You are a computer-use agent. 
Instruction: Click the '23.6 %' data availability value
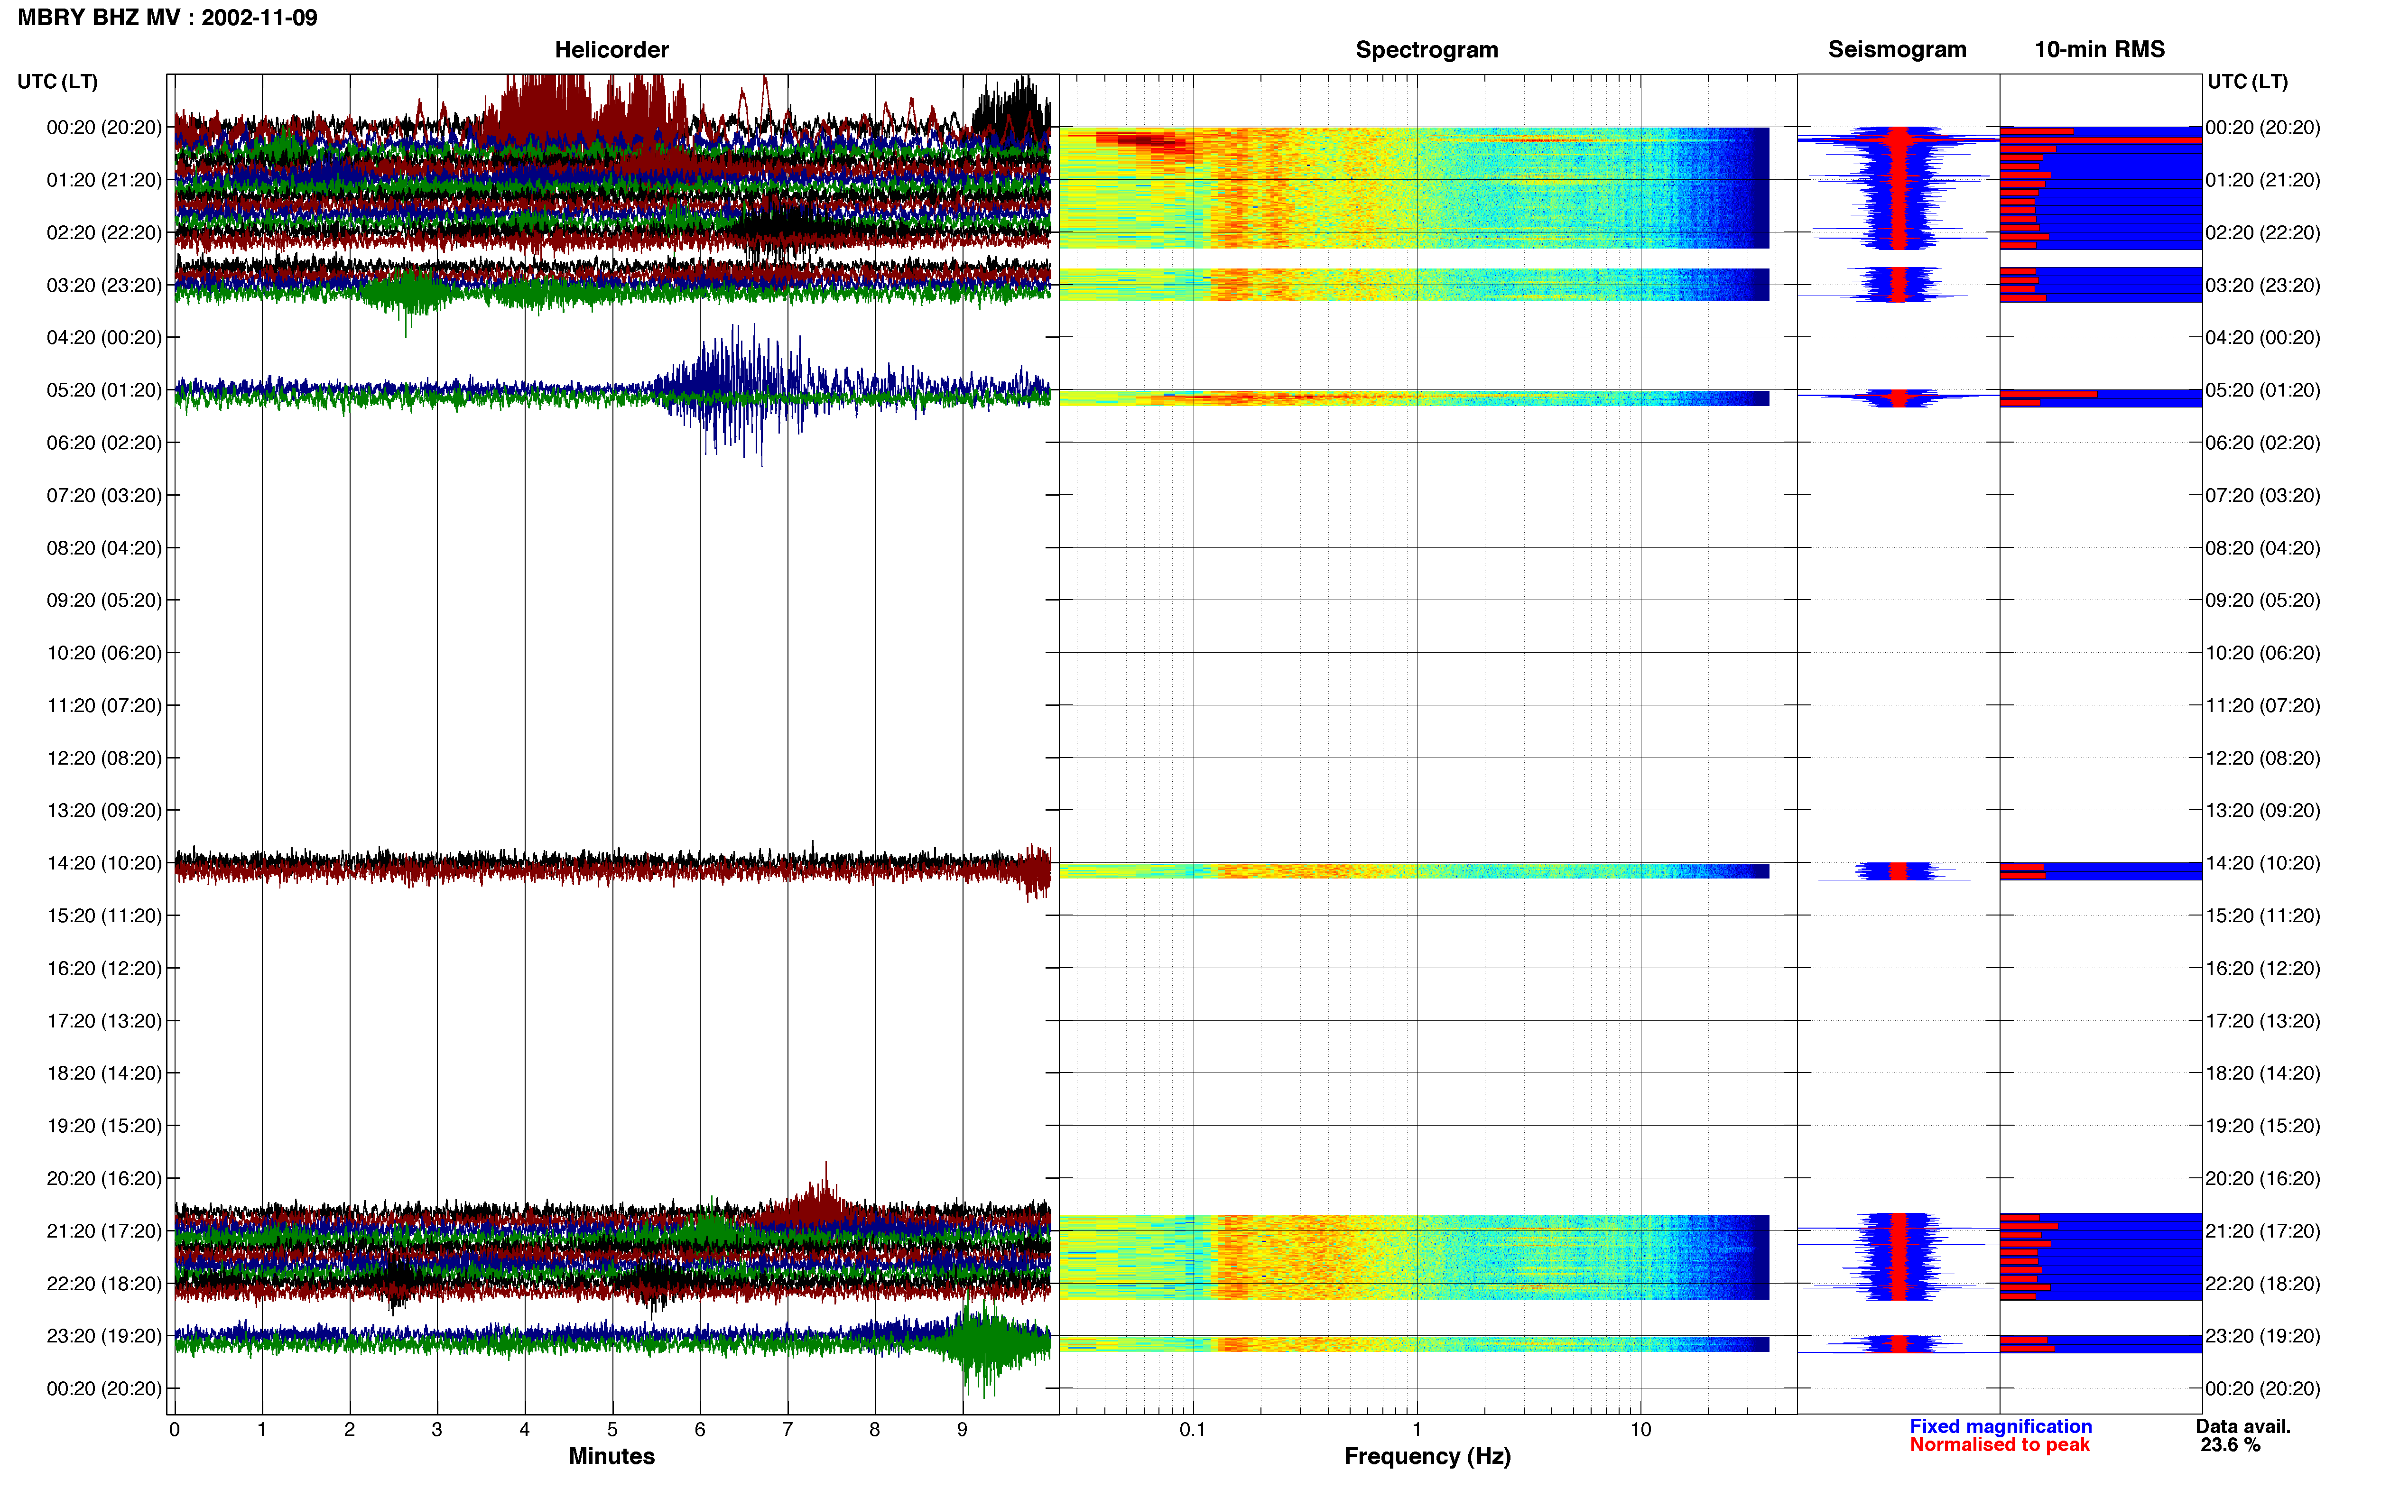2230,1445
